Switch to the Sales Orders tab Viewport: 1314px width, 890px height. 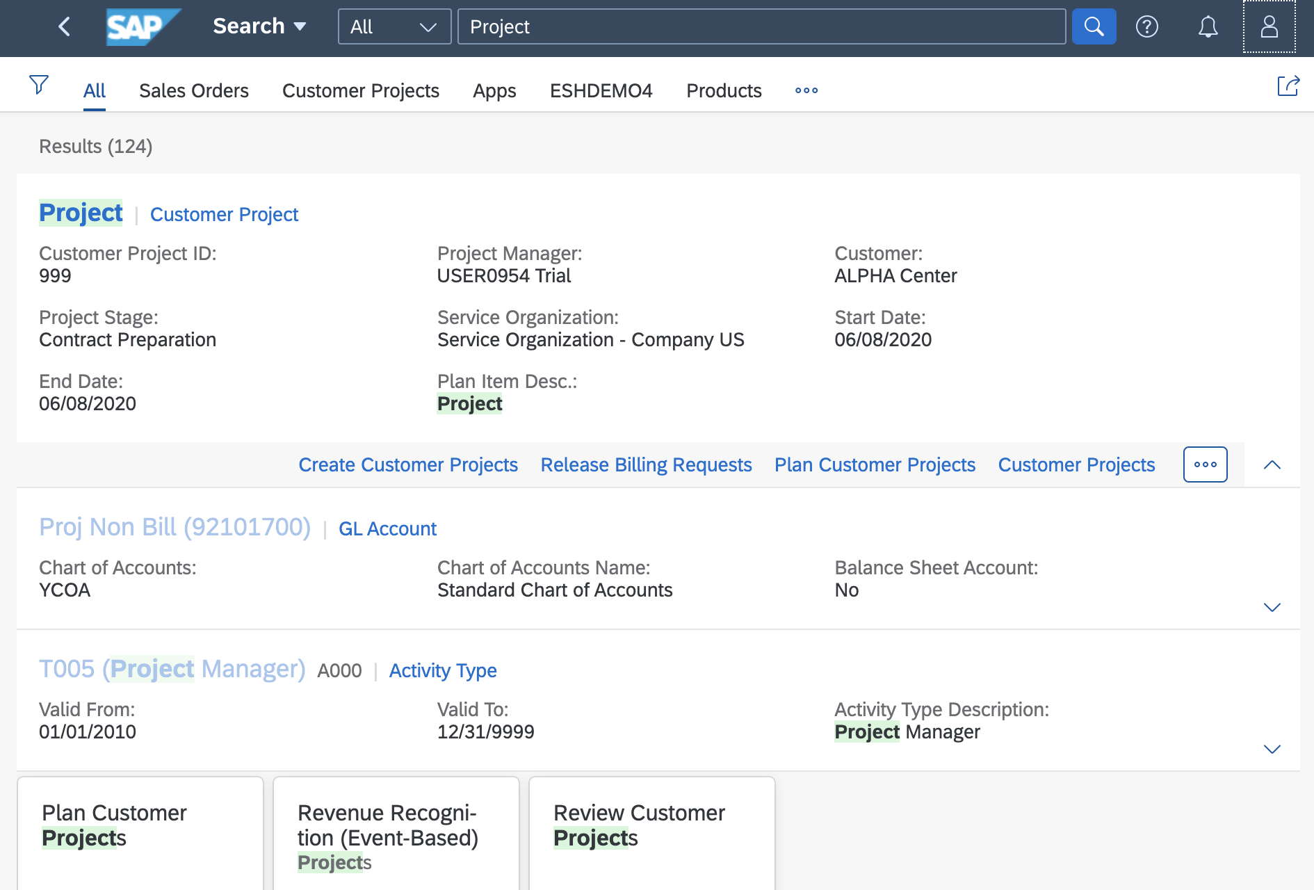tap(193, 91)
